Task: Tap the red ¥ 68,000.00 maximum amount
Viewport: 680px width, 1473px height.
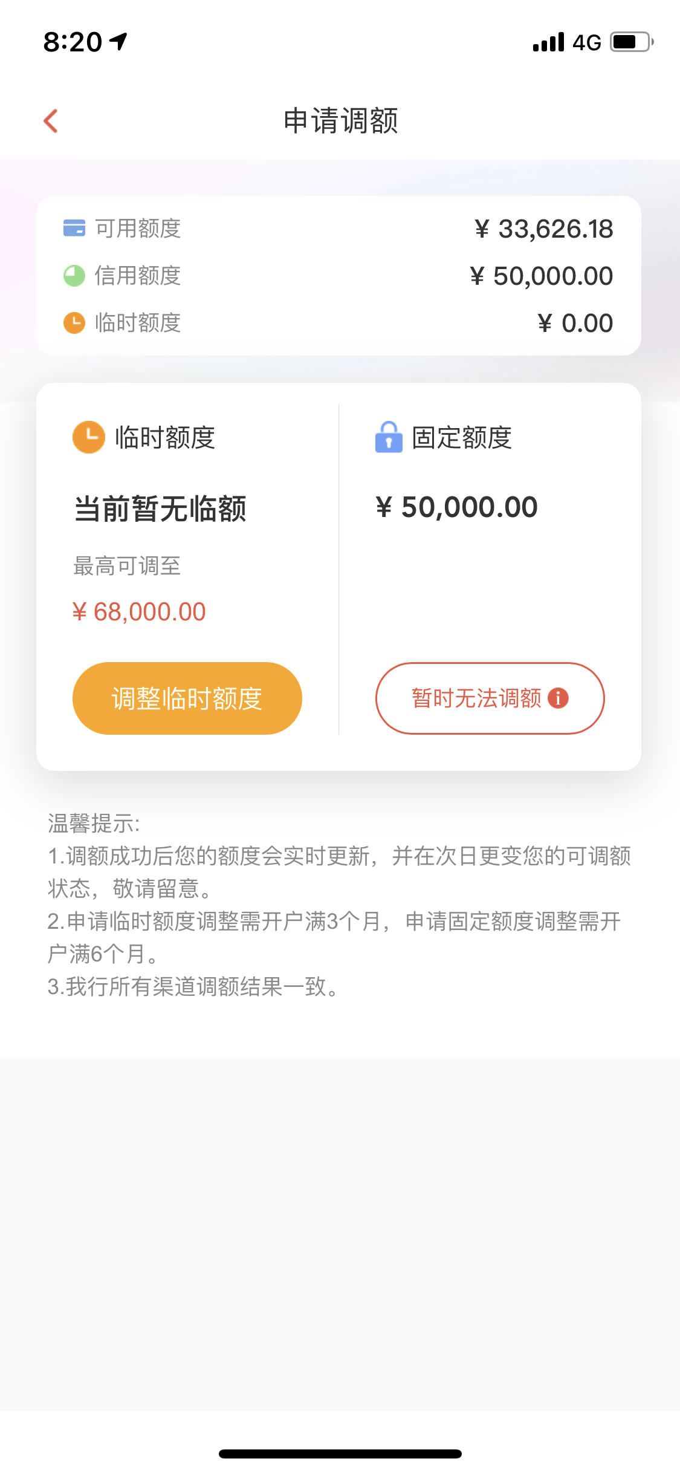Action: (x=139, y=612)
